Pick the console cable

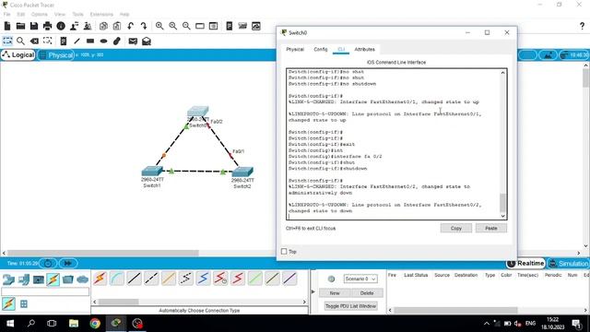(117, 279)
